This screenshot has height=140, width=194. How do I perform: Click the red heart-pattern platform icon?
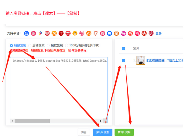tap(47, 33)
